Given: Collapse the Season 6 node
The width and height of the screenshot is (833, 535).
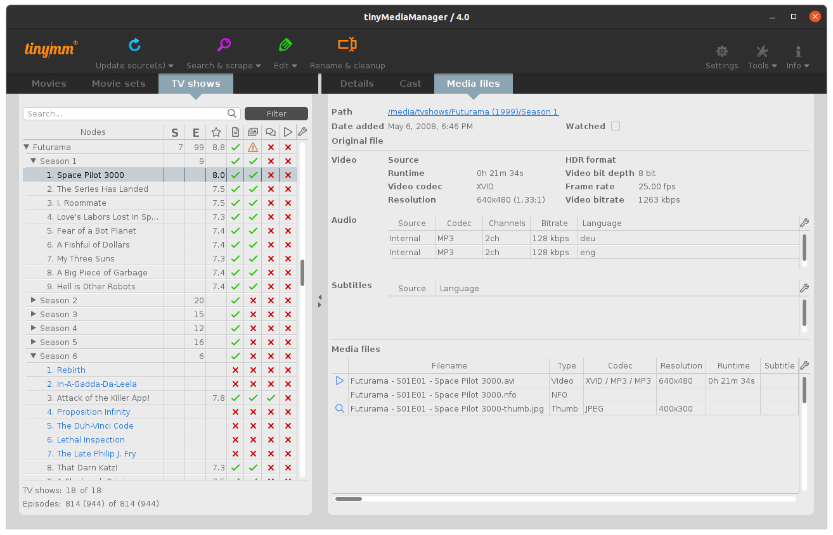Looking at the screenshot, I should (34, 356).
